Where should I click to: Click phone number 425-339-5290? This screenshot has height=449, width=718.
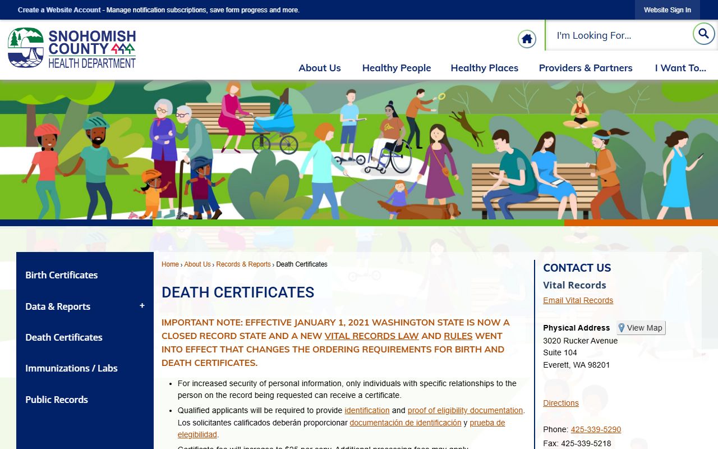coord(596,429)
